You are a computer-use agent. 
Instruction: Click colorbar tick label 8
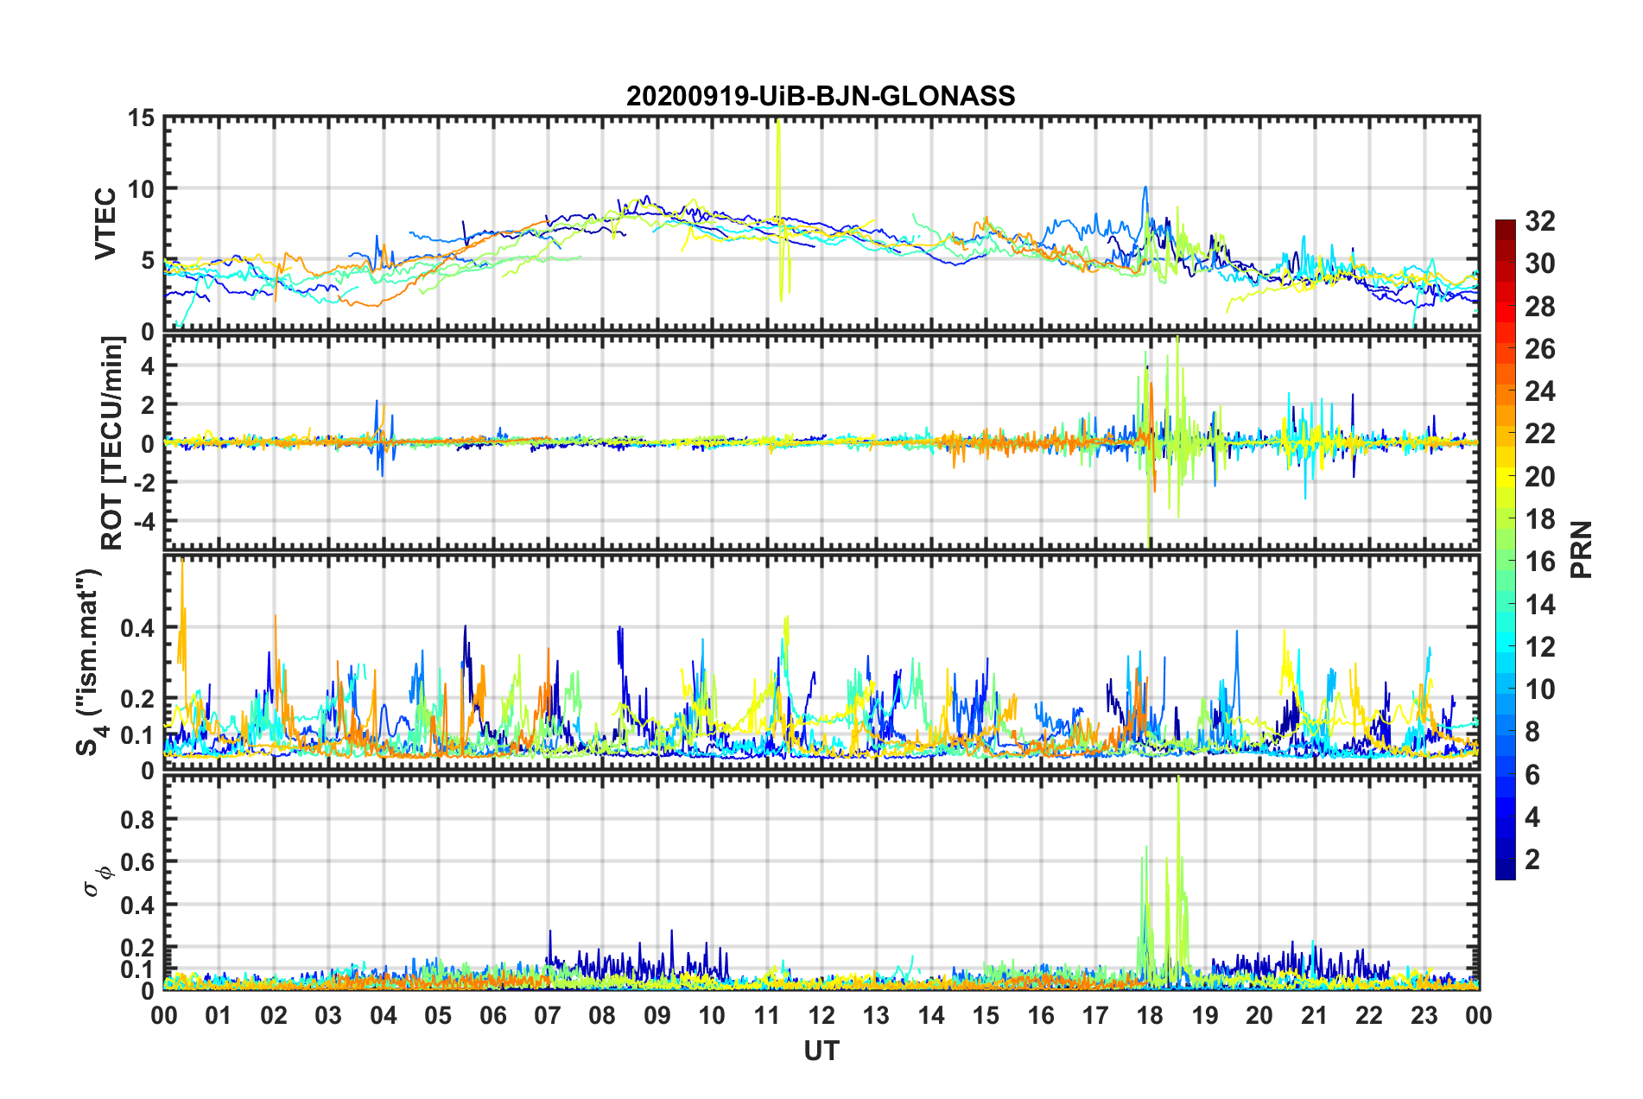[x=1532, y=732]
